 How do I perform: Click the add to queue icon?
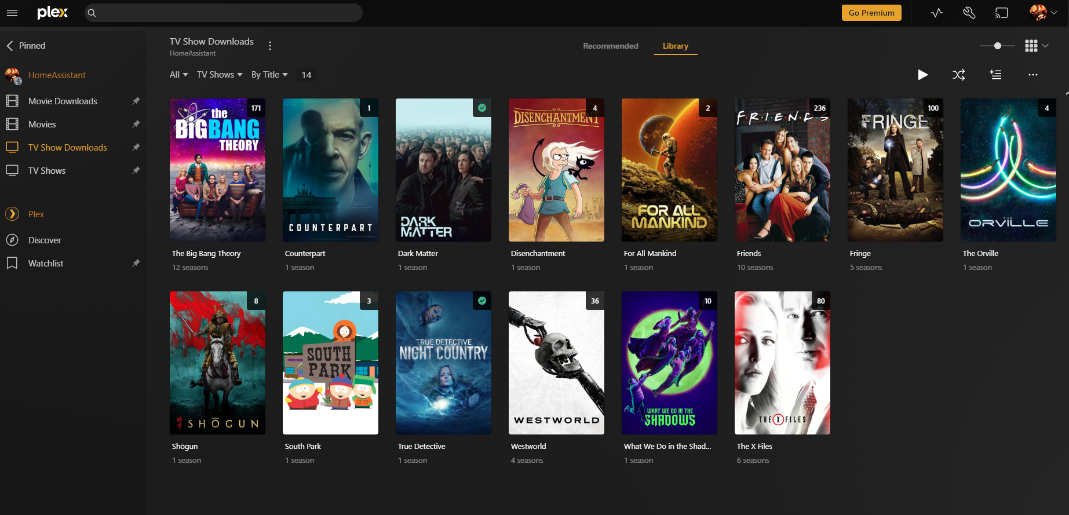point(996,75)
